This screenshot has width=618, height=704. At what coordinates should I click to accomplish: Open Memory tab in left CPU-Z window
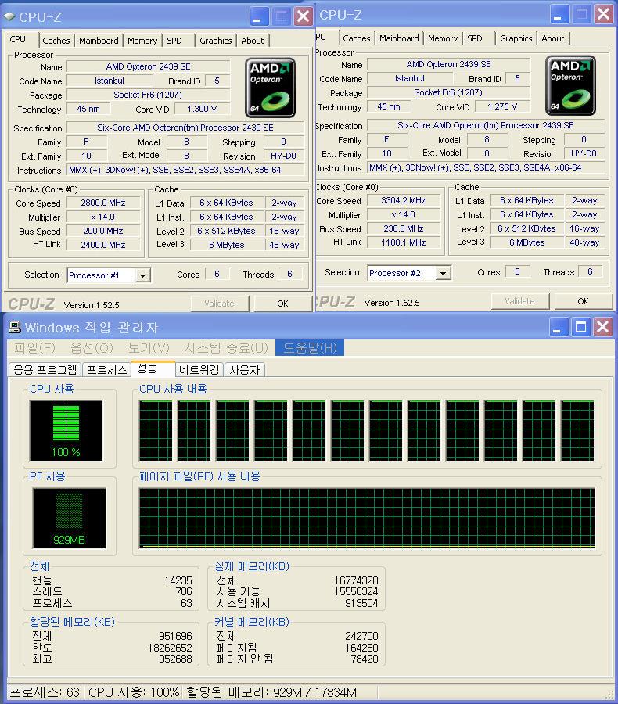(x=142, y=41)
